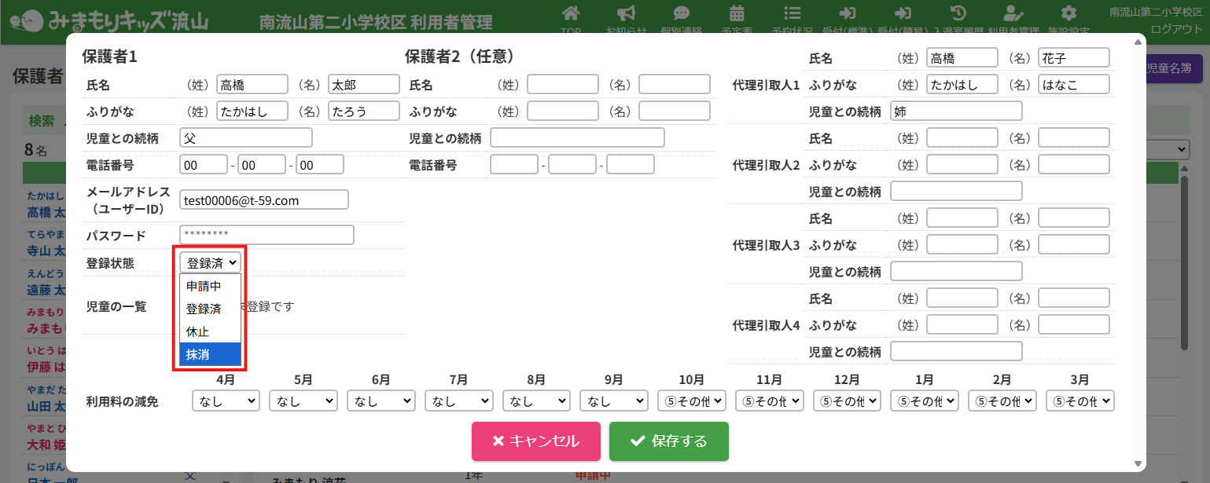The width and height of the screenshot is (1210, 483).
Task: Expand the 4月 fee reduction dropdown
Action: pyautogui.click(x=226, y=401)
